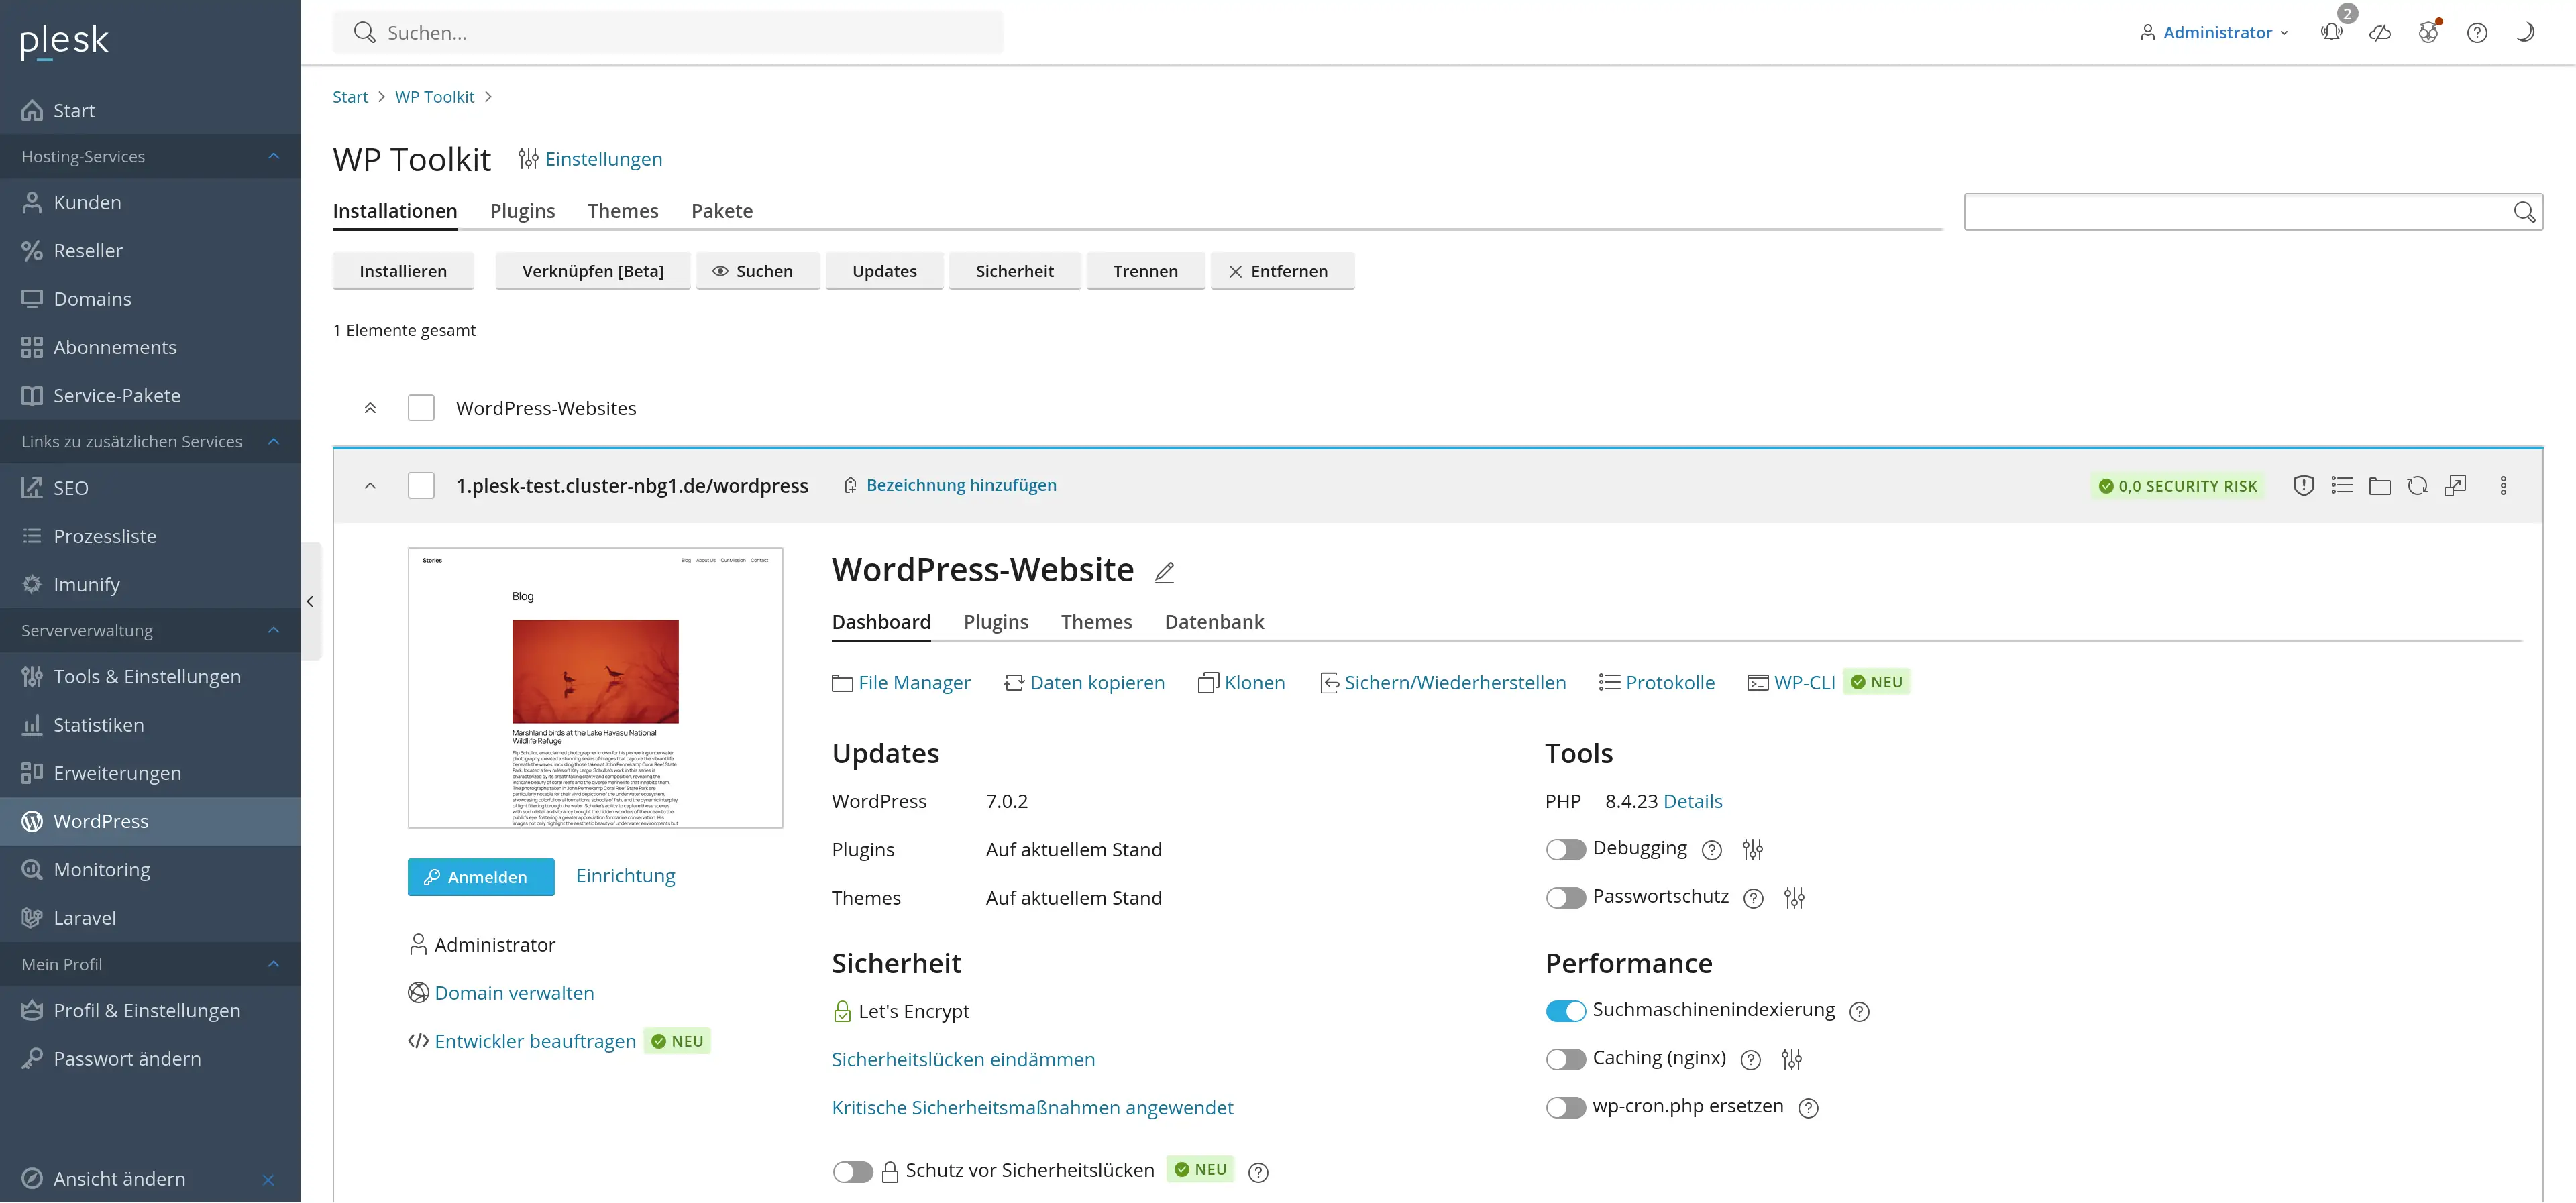Collapse the wordpress site details chevron
The height and width of the screenshot is (1203, 2576).
[x=370, y=486]
